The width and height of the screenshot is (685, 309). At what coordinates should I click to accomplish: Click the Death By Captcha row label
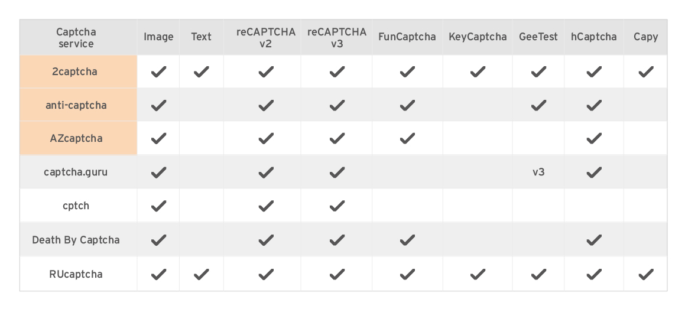76,240
